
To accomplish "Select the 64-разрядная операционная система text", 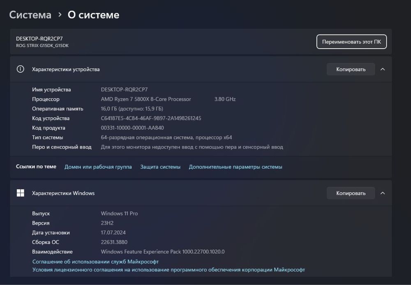I will pyautogui.click(x=166, y=137).
